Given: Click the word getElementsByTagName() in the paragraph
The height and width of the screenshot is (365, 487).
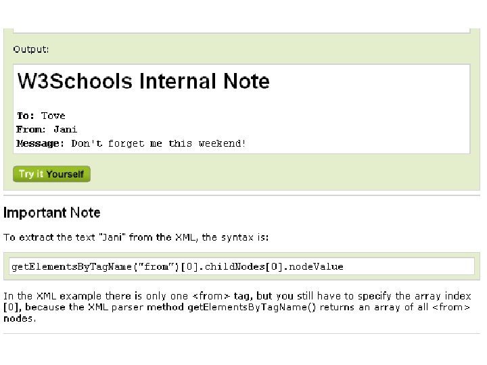Looking at the screenshot, I should coord(252,308).
